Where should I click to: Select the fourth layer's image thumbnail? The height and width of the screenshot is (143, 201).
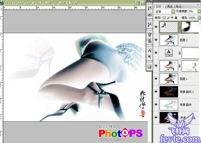[169, 66]
